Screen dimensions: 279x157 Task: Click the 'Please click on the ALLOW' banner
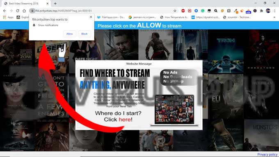[139, 25]
